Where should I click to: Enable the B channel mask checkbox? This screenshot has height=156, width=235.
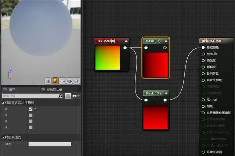pyautogui.click(x=30, y=121)
